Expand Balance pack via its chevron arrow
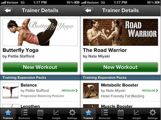 click(x=77, y=90)
